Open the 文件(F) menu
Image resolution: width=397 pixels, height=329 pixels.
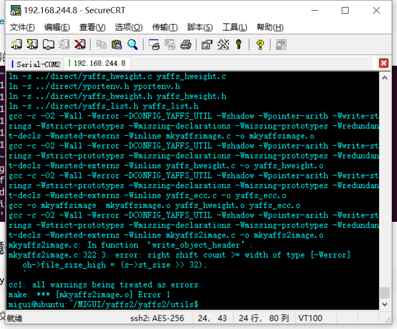pos(22,27)
